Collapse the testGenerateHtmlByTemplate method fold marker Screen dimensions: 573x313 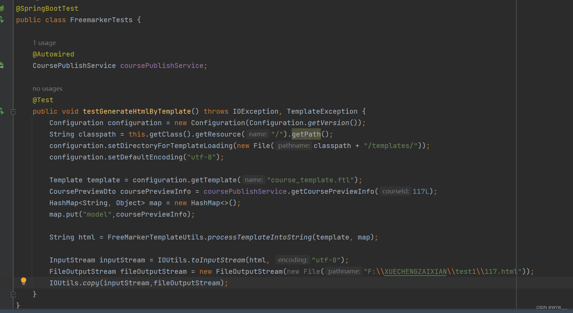pos(14,112)
